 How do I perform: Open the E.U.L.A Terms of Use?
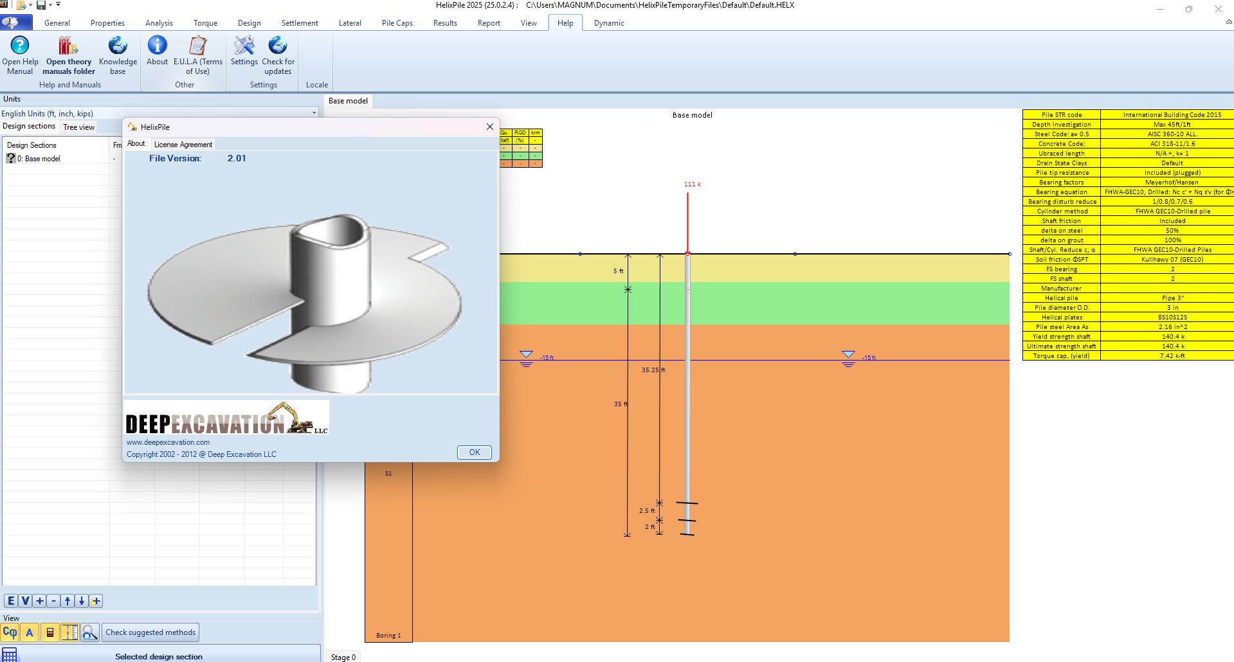tap(197, 55)
